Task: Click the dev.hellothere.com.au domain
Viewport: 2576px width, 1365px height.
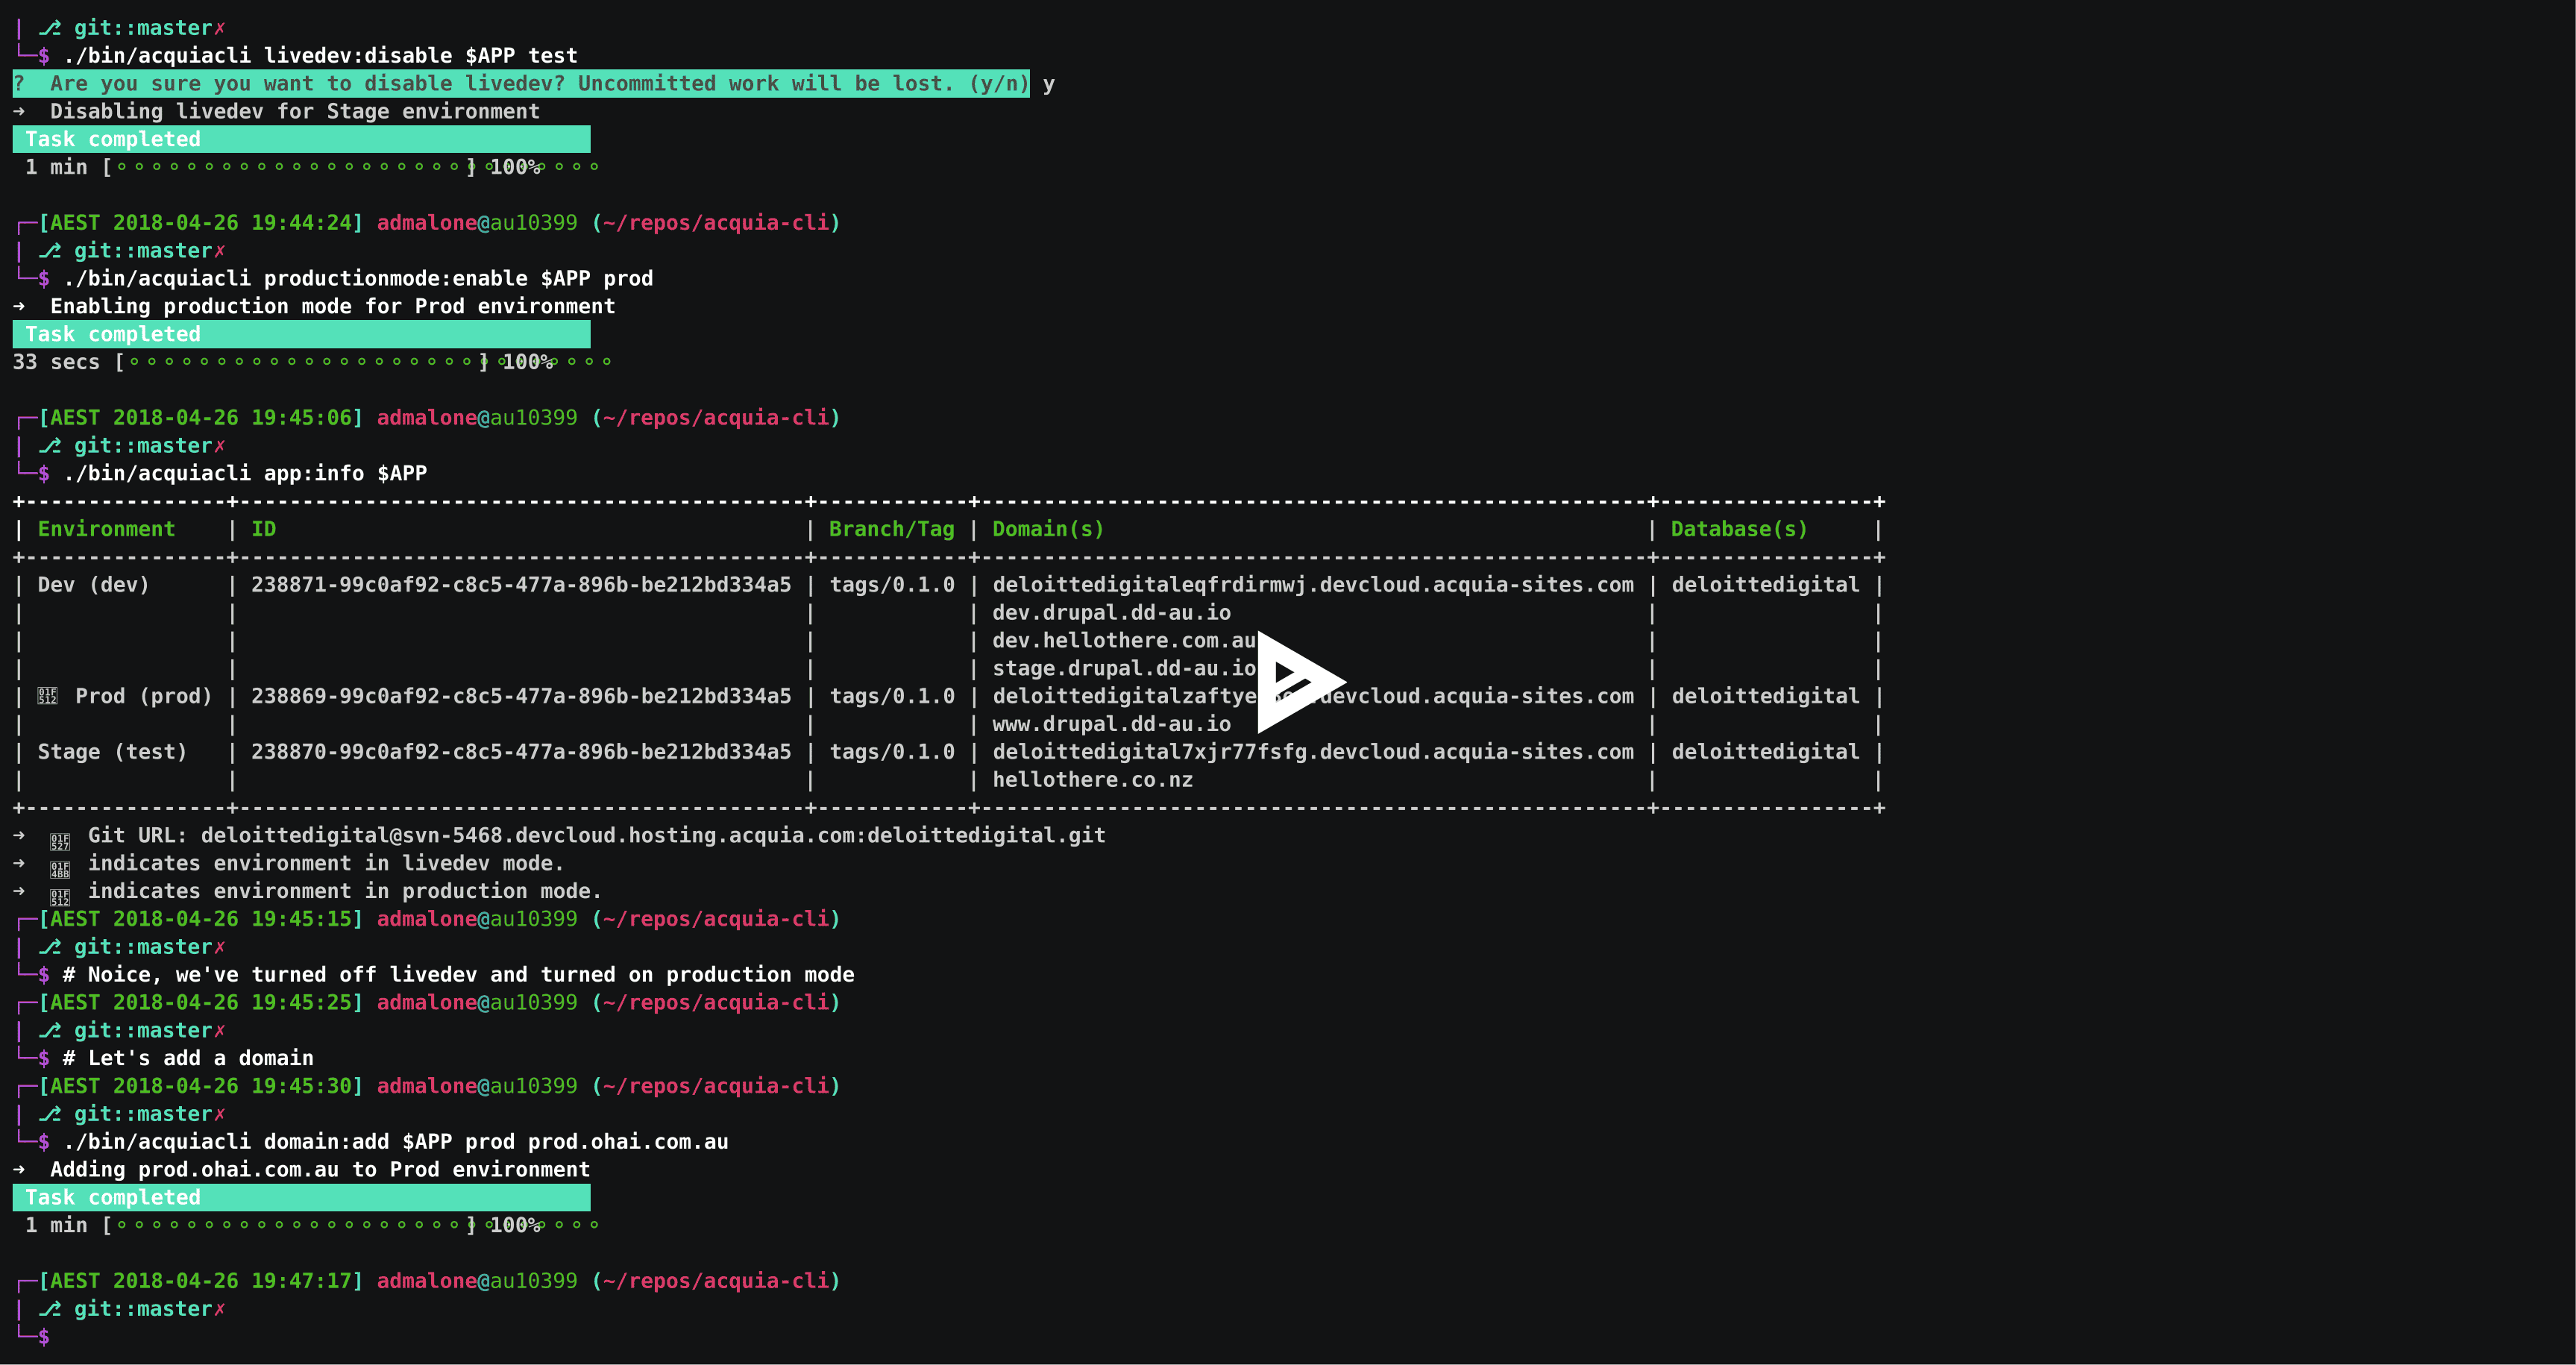Action: pyautogui.click(x=1124, y=641)
